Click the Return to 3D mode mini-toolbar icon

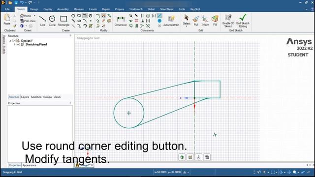pos(182,157)
